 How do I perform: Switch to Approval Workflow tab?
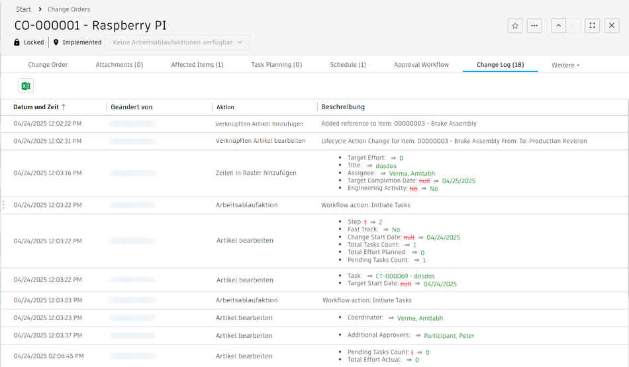point(421,65)
